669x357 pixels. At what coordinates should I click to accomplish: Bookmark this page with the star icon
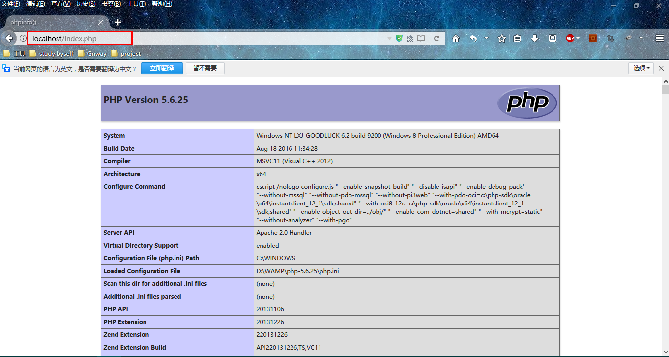(x=502, y=38)
